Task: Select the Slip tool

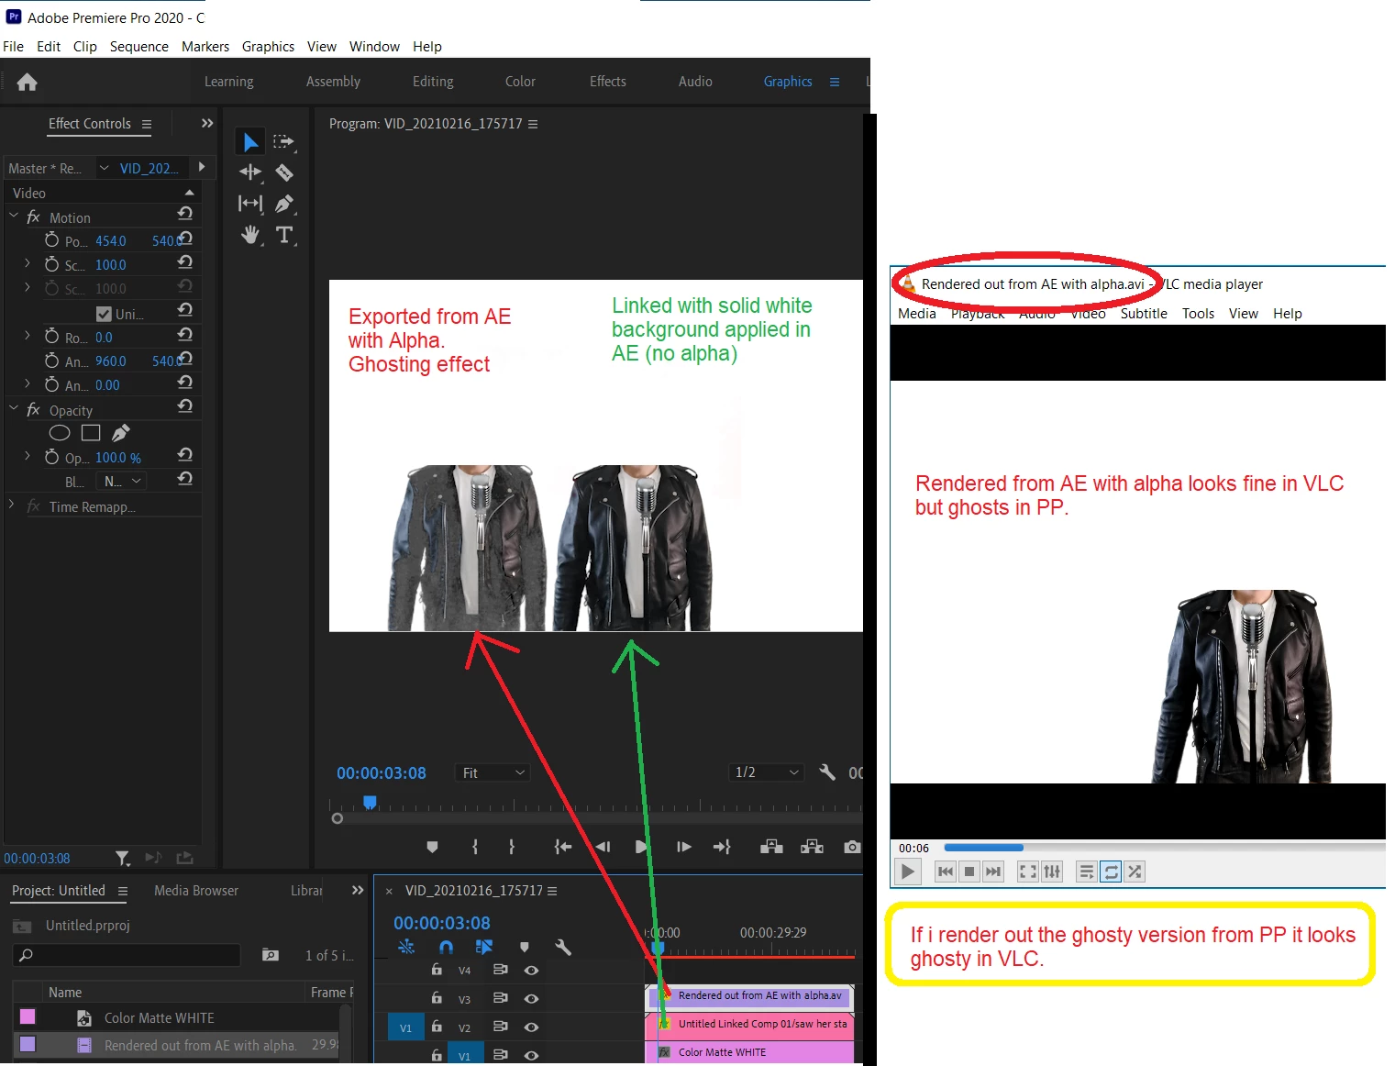Action: (249, 204)
